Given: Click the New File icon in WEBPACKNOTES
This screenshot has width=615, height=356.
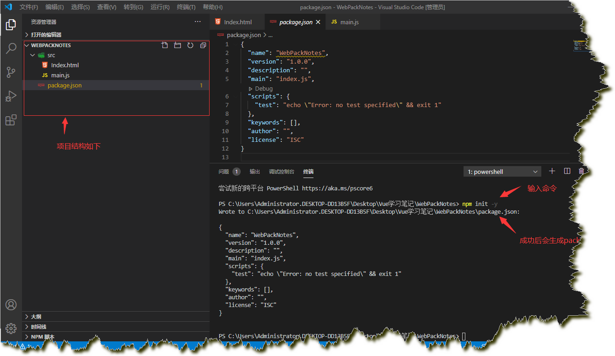Looking at the screenshot, I should (165, 45).
